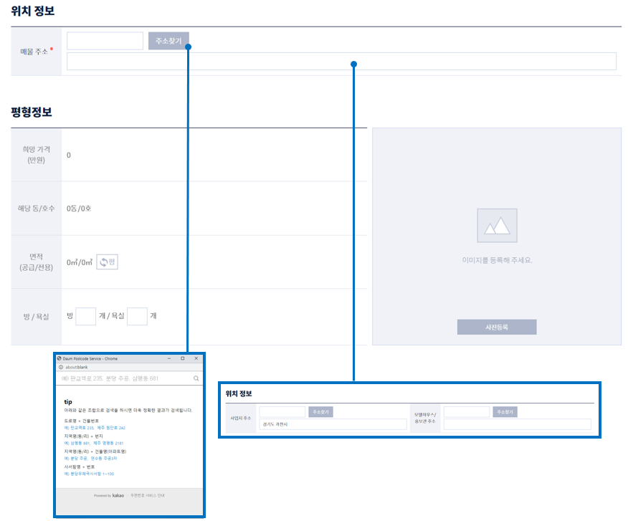Image resolution: width=628 pixels, height=521 pixels.
Task: Focus the Daum postcode address search box
Action: tap(122, 378)
